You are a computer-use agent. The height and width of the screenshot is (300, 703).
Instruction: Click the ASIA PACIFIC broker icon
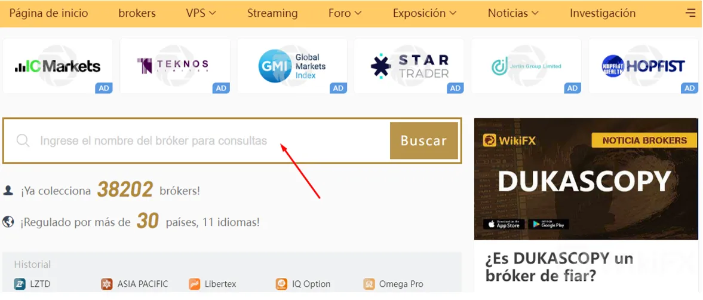click(107, 284)
